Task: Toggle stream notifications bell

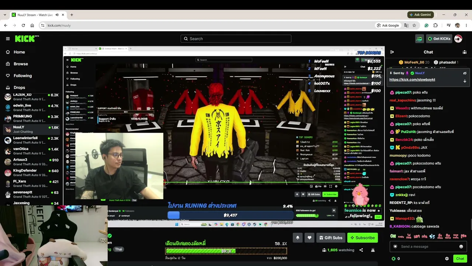Action: [298, 238]
